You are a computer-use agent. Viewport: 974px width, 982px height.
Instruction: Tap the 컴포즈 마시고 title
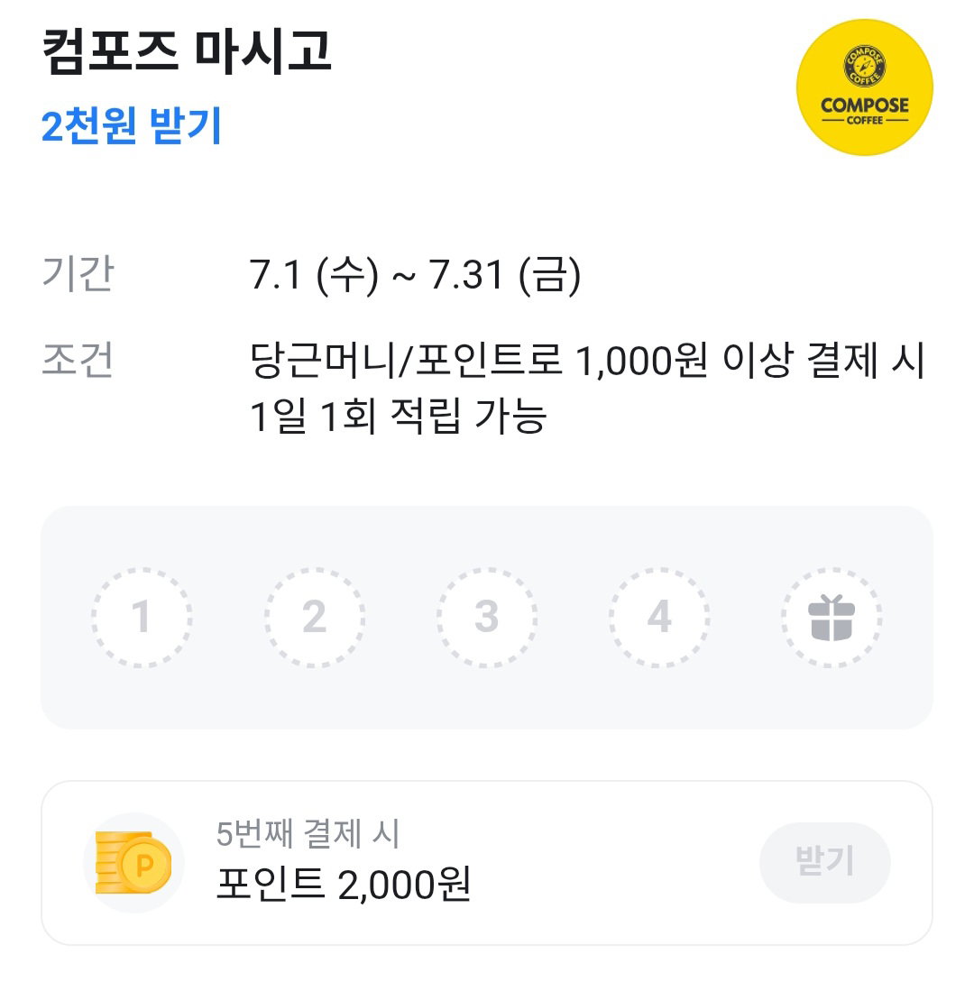[x=187, y=51]
